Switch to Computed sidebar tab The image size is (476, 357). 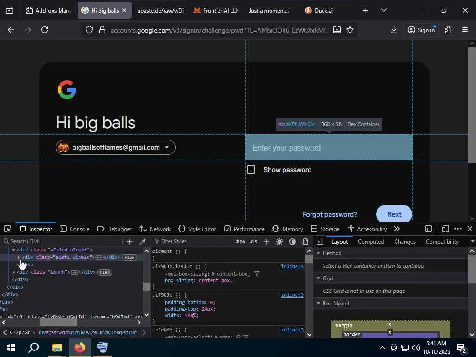[x=371, y=242]
